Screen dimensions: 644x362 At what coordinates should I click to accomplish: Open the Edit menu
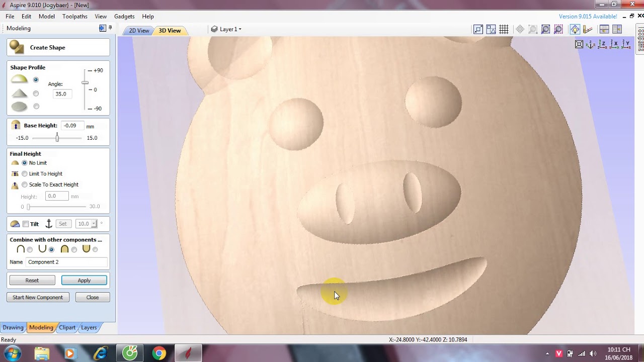26,16
